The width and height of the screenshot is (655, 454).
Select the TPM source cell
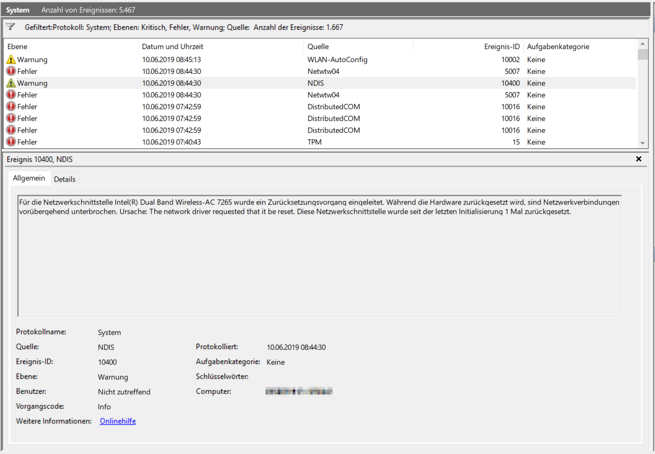[x=315, y=142]
